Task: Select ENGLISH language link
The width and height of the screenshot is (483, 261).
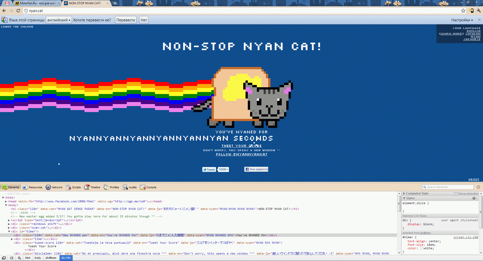Action: 473,31
